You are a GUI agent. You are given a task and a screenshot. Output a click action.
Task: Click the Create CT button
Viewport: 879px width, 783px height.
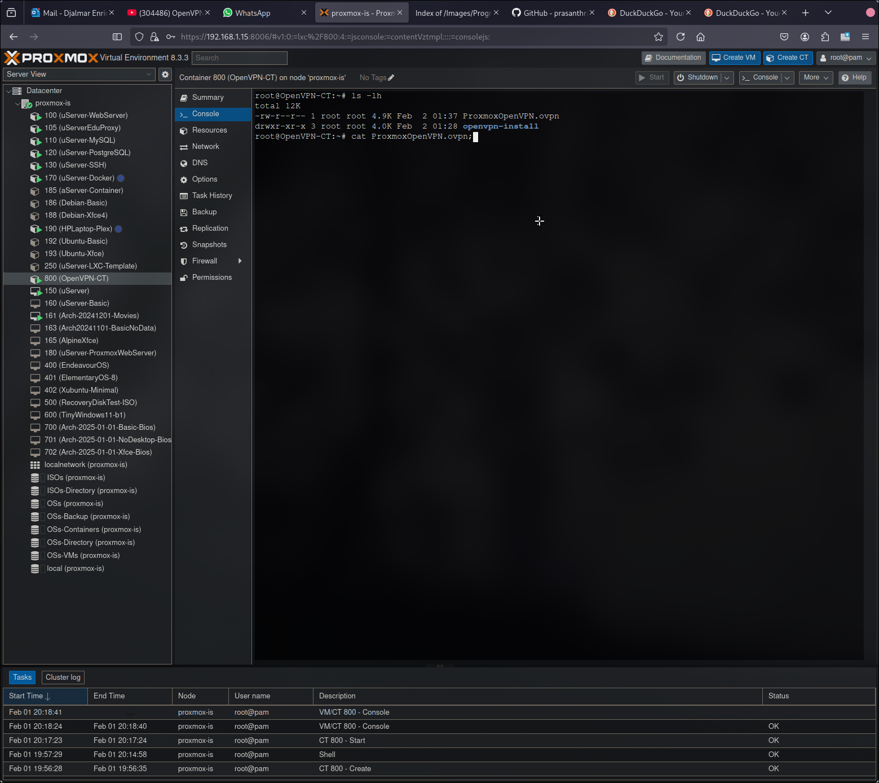point(787,58)
